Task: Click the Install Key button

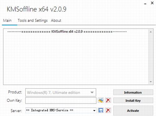Action: pyautogui.click(x=133, y=100)
